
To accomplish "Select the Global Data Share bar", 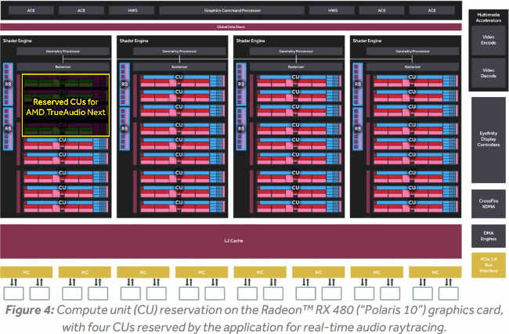I will [231, 27].
